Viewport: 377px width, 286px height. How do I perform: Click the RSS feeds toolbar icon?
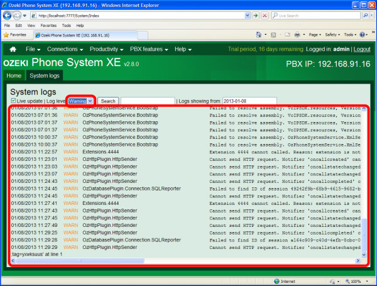(273, 35)
